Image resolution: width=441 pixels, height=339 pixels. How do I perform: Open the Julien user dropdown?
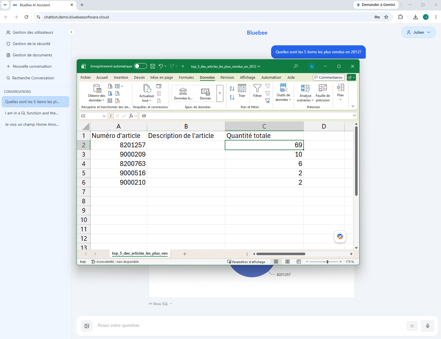(418, 32)
